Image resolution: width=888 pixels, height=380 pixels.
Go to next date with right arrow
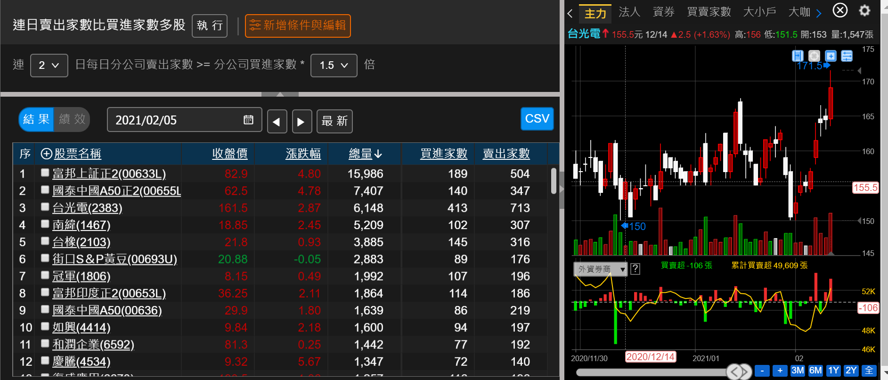point(301,122)
